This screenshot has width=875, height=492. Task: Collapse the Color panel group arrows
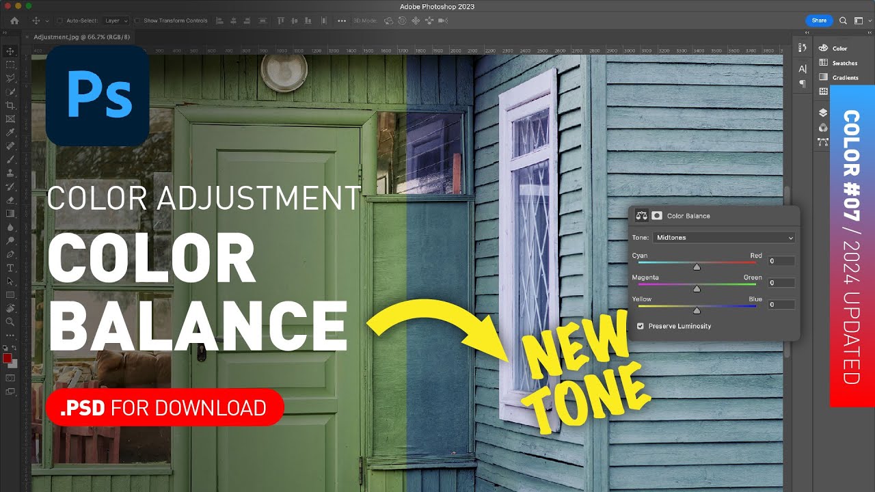coord(870,33)
